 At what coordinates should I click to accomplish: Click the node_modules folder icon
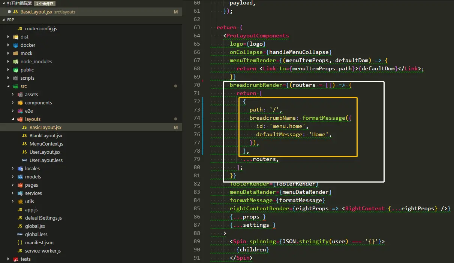15,61
